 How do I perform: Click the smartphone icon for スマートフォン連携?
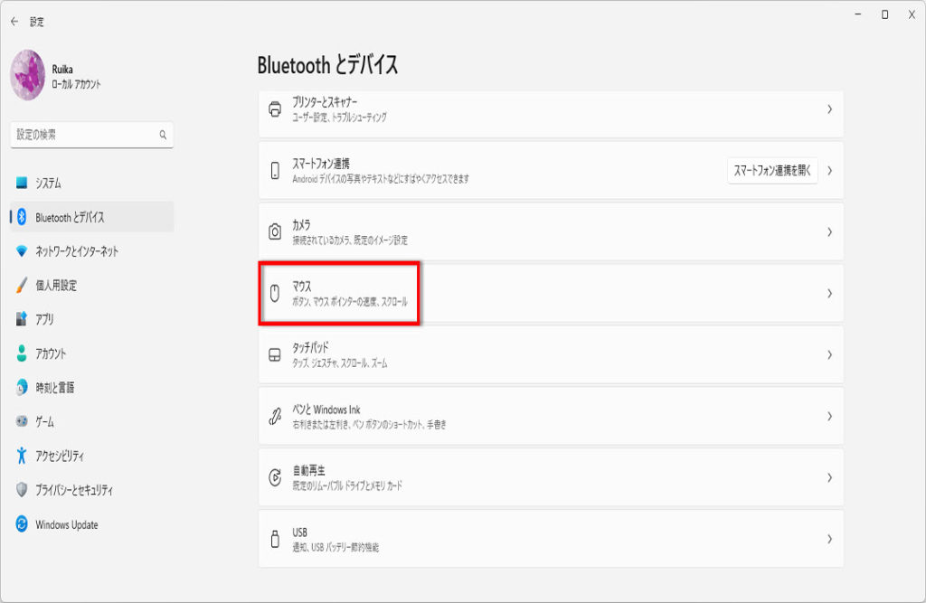coord(275,171)
